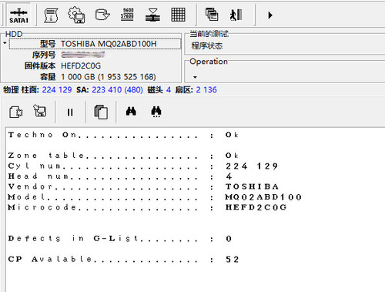Select the TOSHIBA MQ02ABD100H model field
The width and height of the screenshot is (385, 292).
coord(95,44)
